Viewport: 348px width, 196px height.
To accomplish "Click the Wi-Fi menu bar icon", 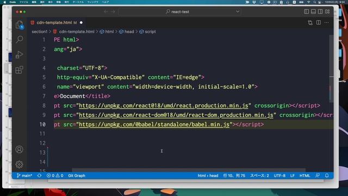I will pos(308,2).
